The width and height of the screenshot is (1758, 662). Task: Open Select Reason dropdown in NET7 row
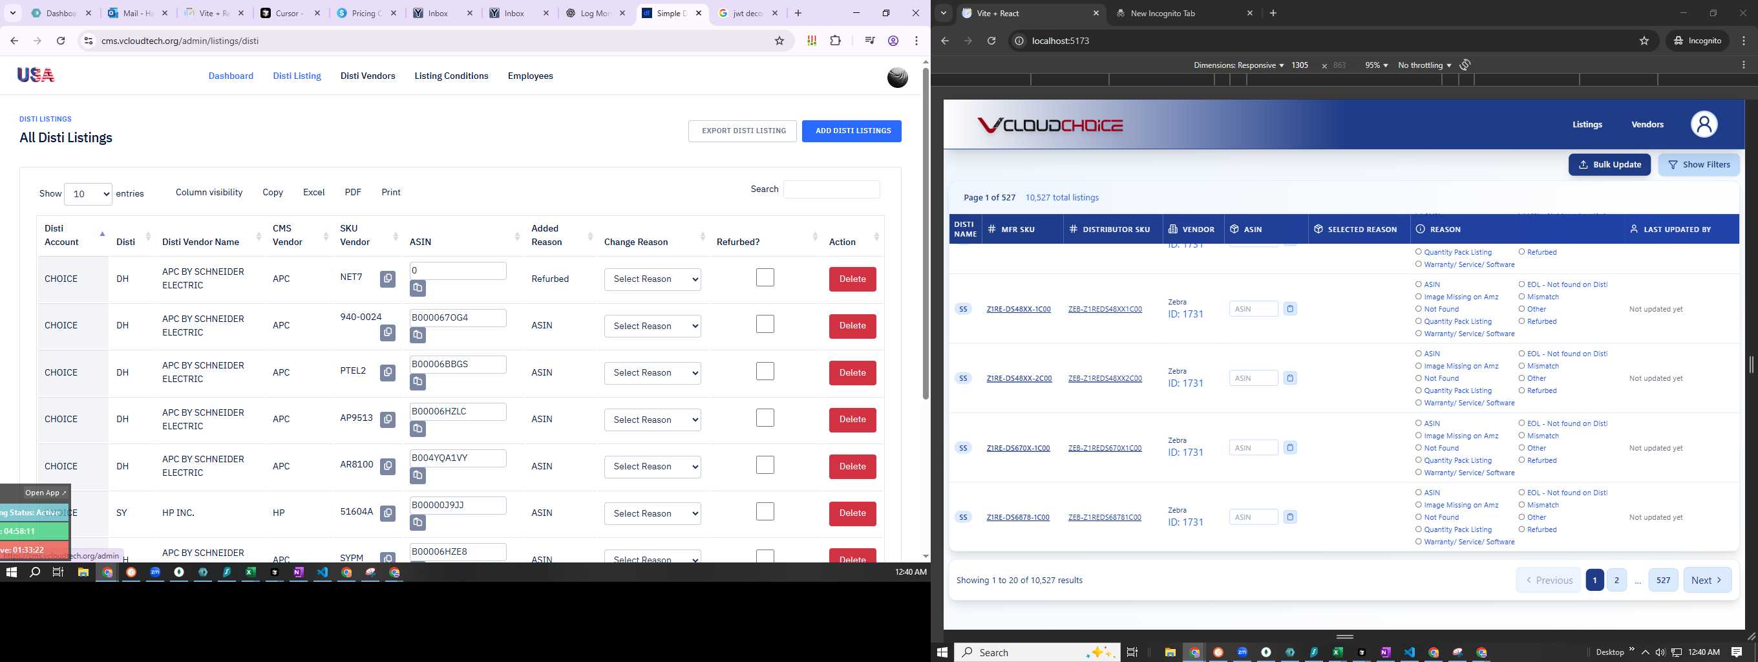652,279
